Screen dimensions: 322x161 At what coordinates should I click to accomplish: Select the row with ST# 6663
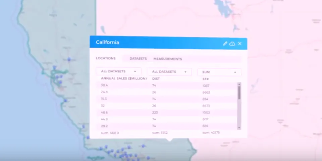166,92
